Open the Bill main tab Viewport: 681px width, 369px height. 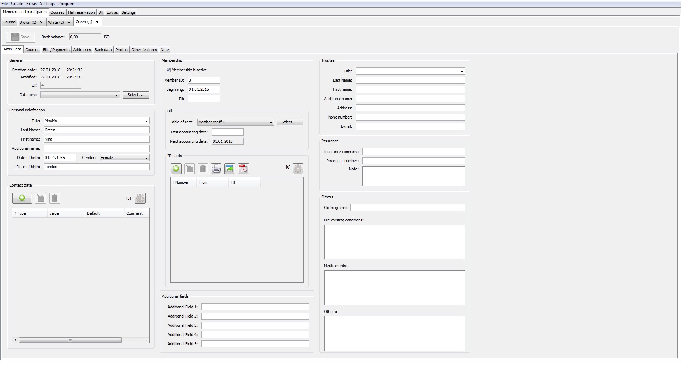[x=101, y=12]
